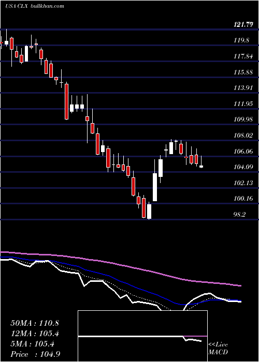Click the long red candle falling to 110
Screen dimensions: 259x362
(67, 101)
